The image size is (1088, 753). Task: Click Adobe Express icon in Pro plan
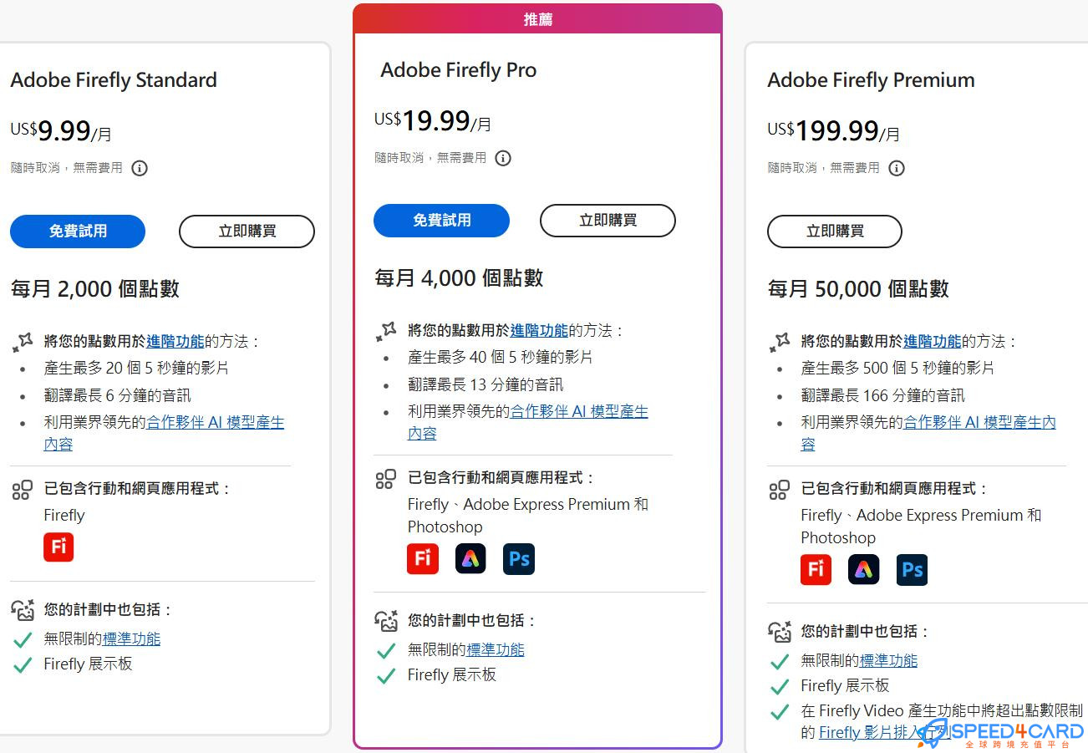(x=470, y=558)
